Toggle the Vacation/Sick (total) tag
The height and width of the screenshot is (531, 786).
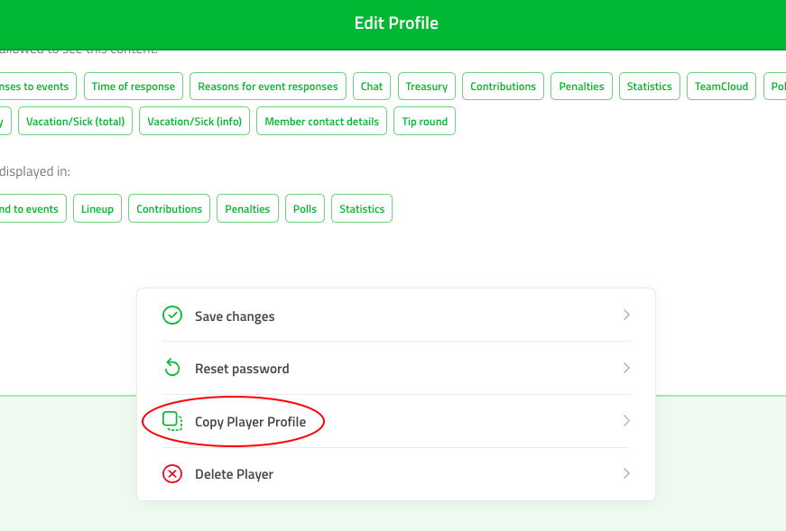[75, 121]
